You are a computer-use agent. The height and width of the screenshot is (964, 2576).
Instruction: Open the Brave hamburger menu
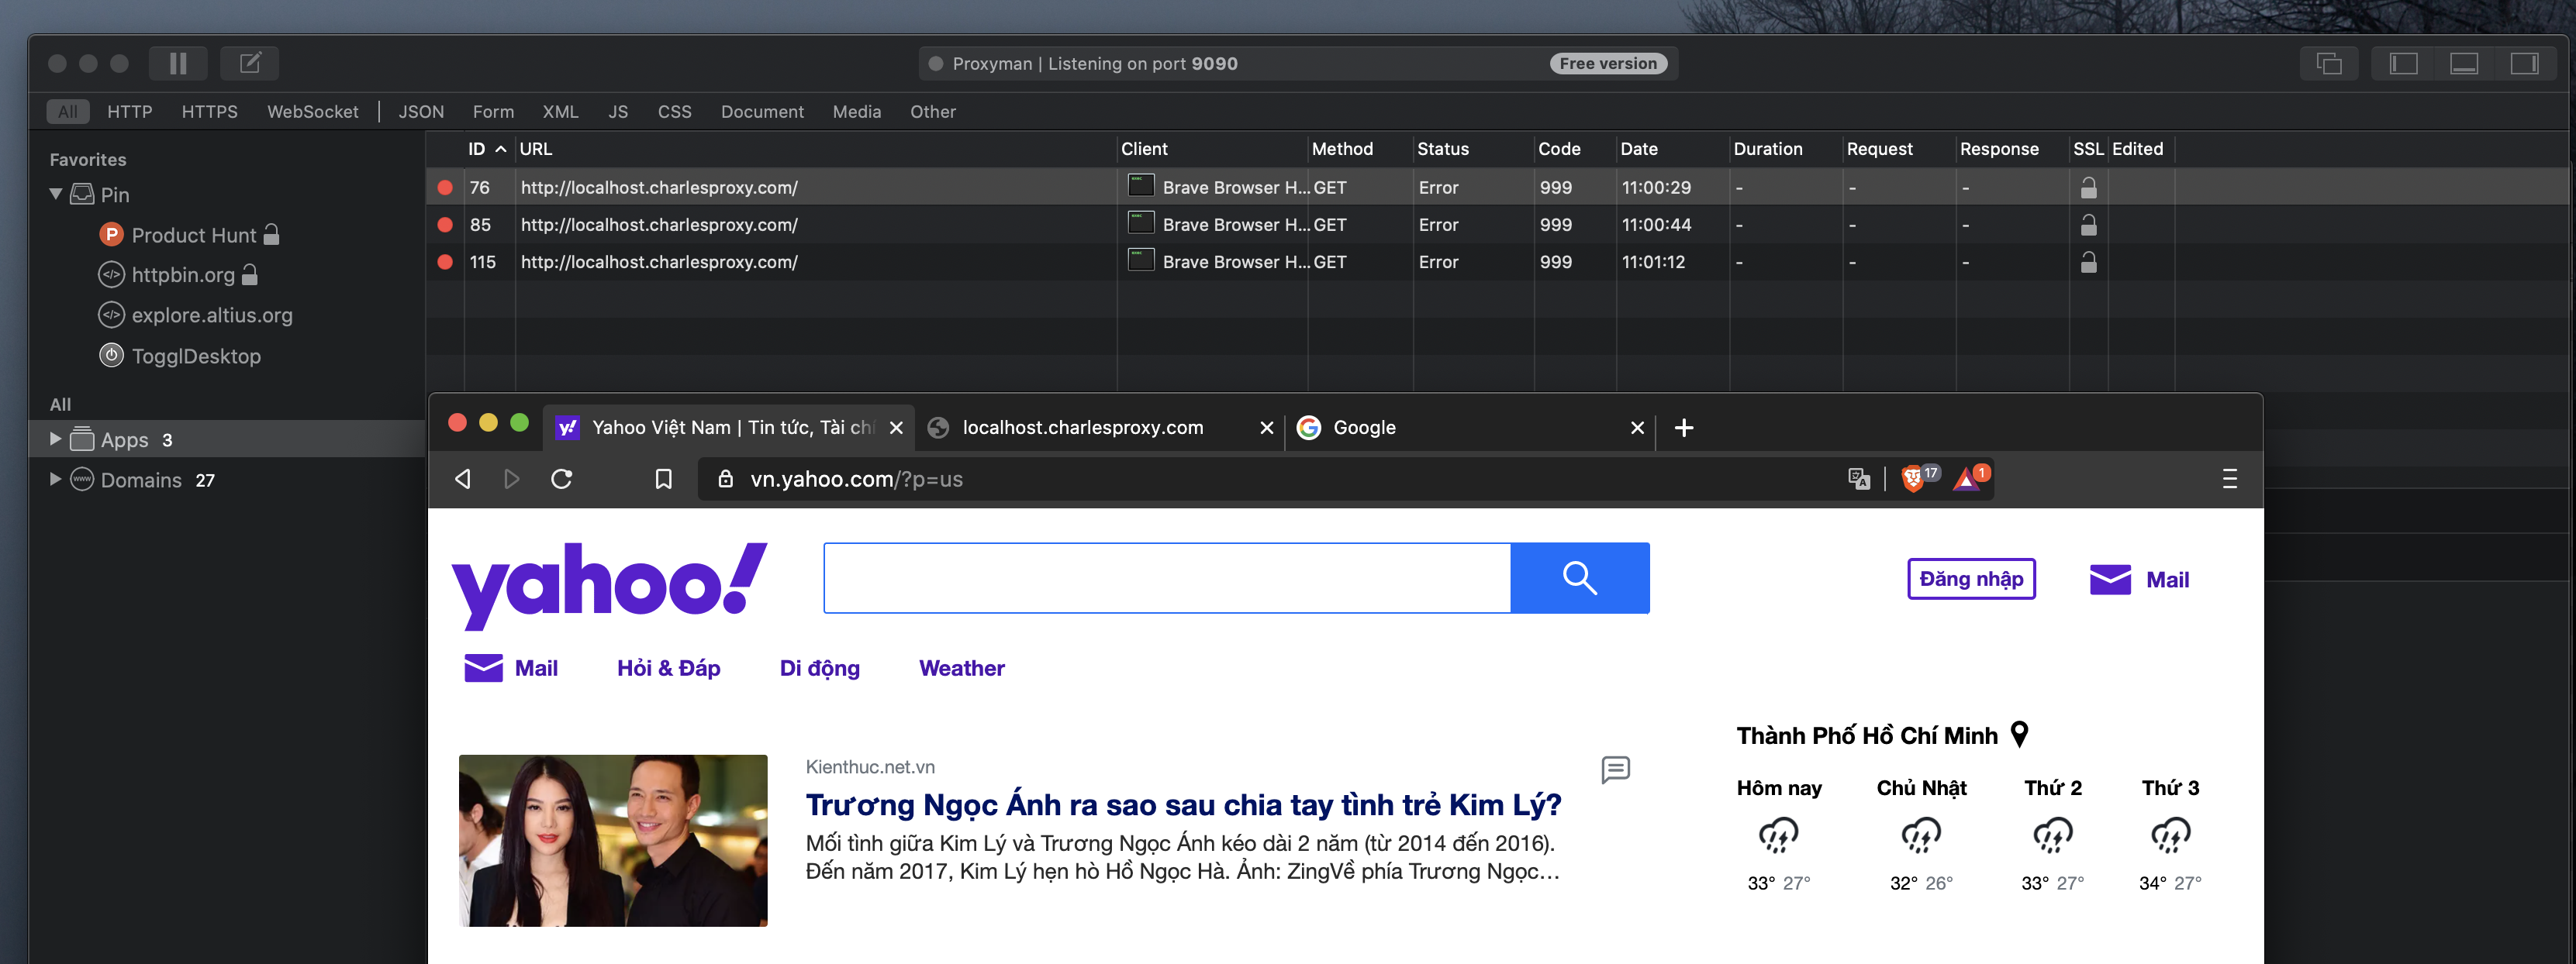tap(2229, 480)
